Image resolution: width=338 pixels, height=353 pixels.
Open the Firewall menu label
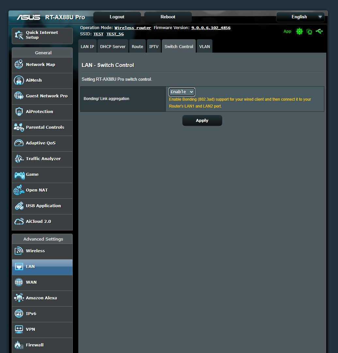pyautogui.click(x=35, y=345)
